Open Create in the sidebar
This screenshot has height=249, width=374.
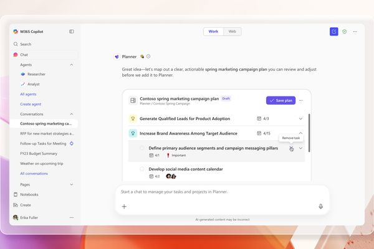pos(26,205)
